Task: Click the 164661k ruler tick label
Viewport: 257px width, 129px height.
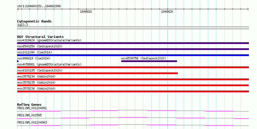Action: [86, 12]
